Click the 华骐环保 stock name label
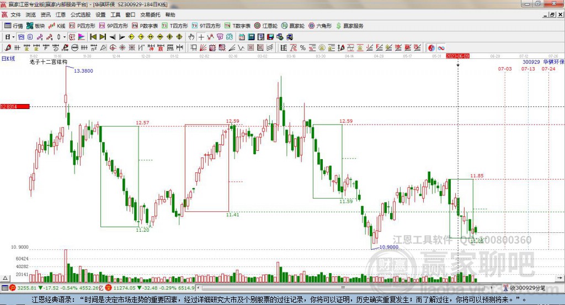This screenshot has width=565, height=305. [554, 62]
